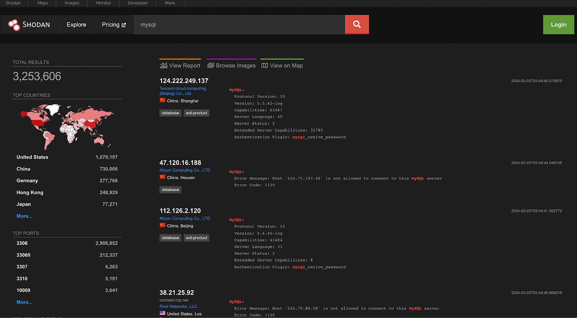Show More... under Top Countries

pyautogui.click(x=25, y=216)
